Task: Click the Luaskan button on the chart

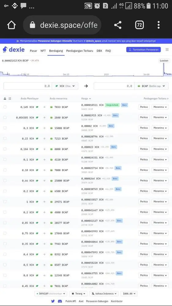Action: [164, 61]
